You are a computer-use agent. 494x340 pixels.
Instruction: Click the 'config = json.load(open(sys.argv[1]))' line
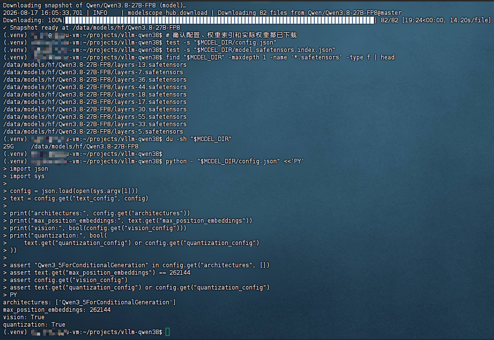[x=74, y=191]
